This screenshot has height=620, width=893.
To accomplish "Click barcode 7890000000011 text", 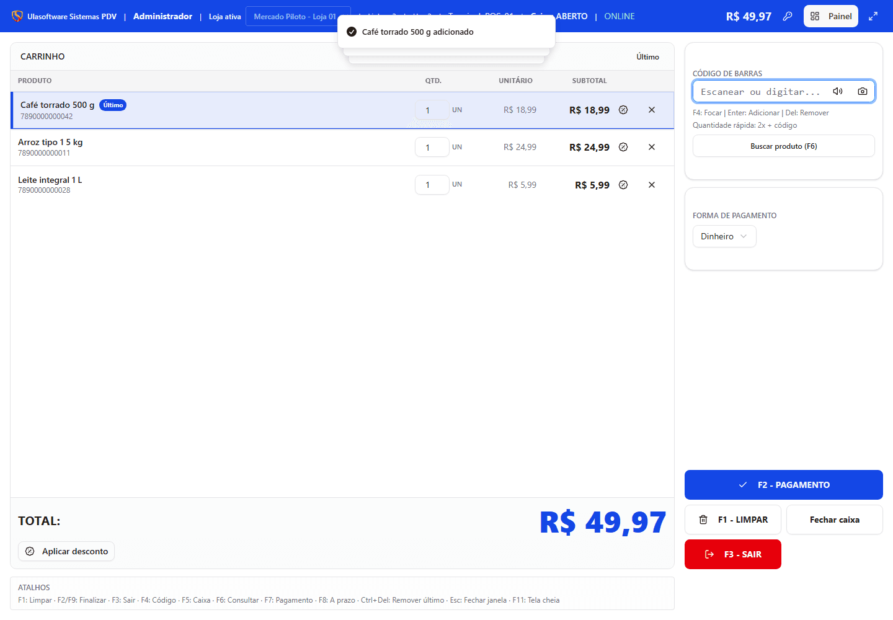I will 44,153.
